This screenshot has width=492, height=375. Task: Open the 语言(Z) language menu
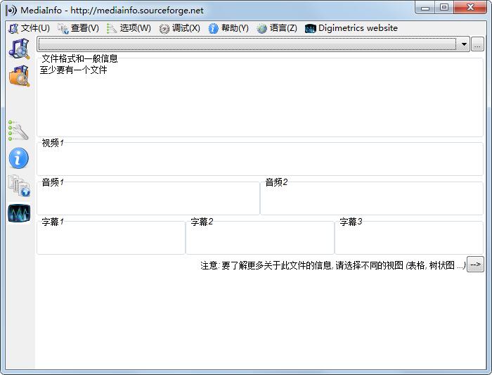click(277, 28)
